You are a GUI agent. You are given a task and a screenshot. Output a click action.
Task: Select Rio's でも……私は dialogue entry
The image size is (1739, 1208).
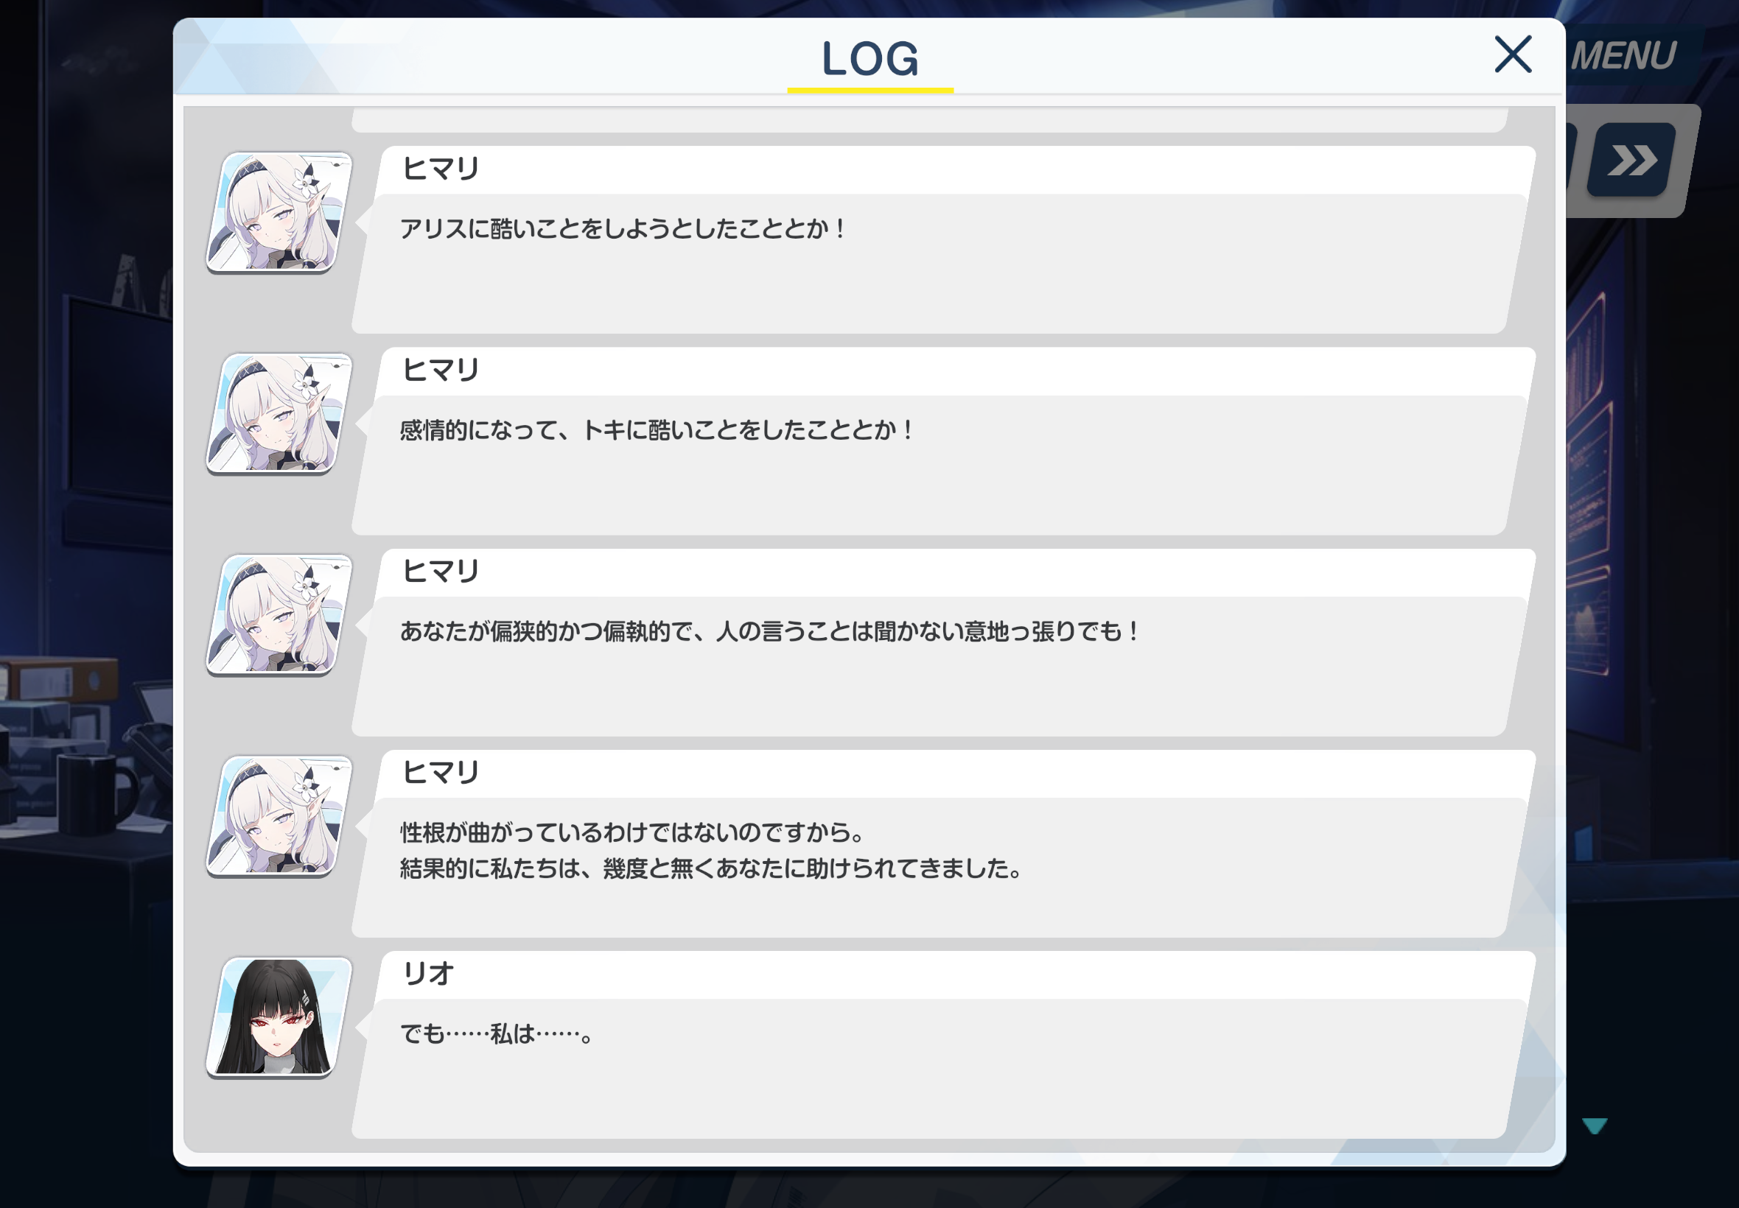coord(944,1045)
